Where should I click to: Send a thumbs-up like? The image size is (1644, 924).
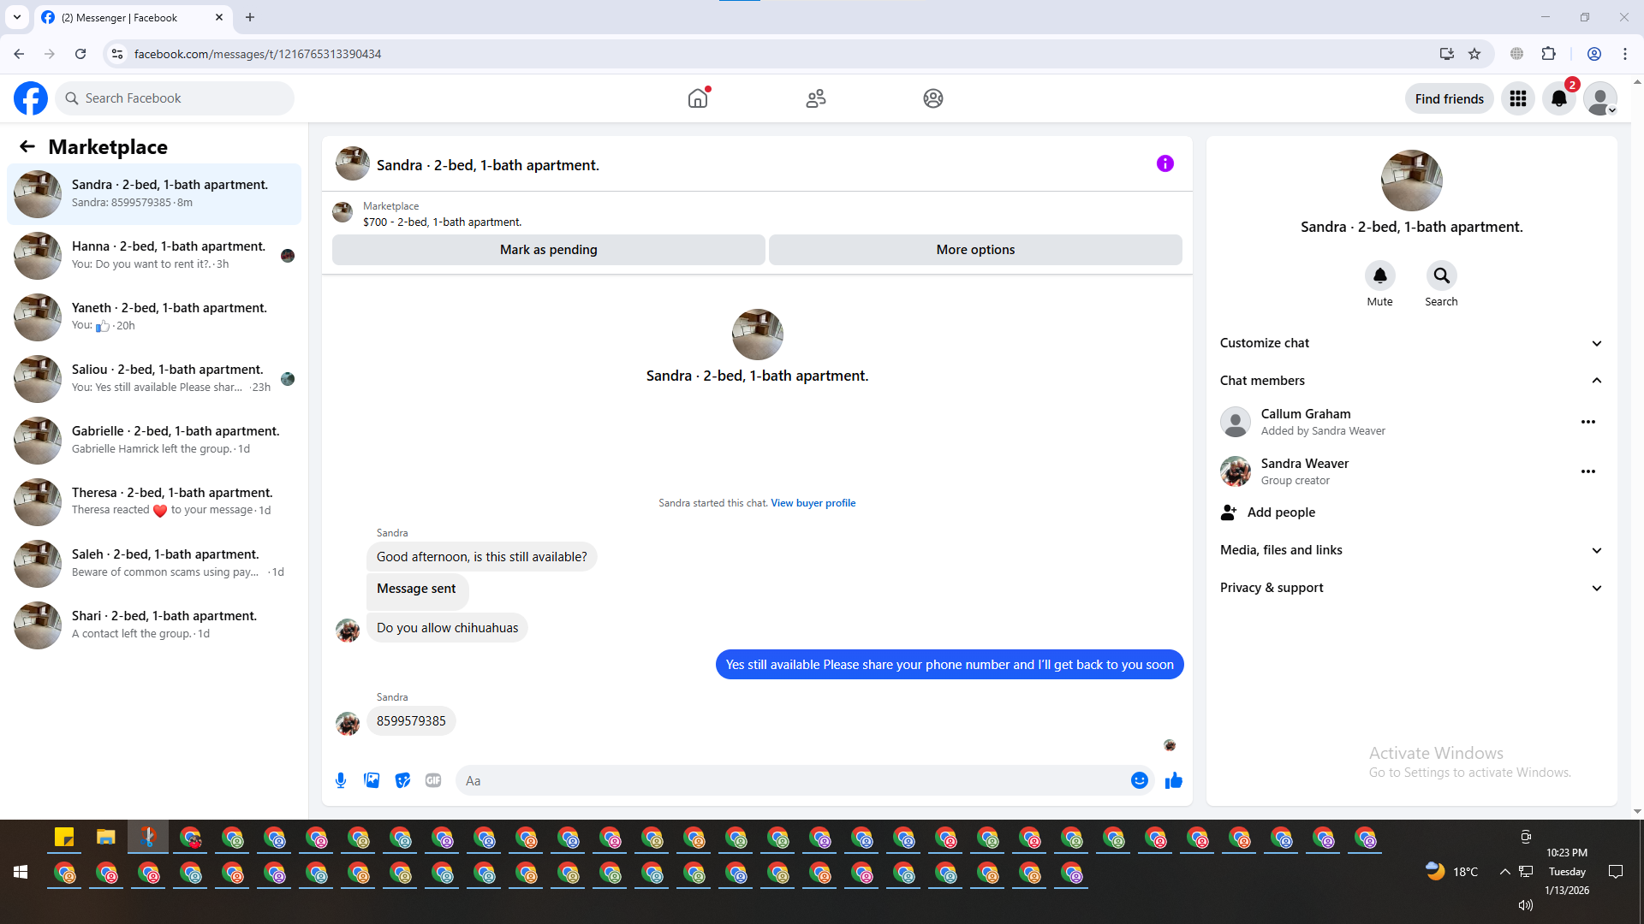[x=1173, y=780]
